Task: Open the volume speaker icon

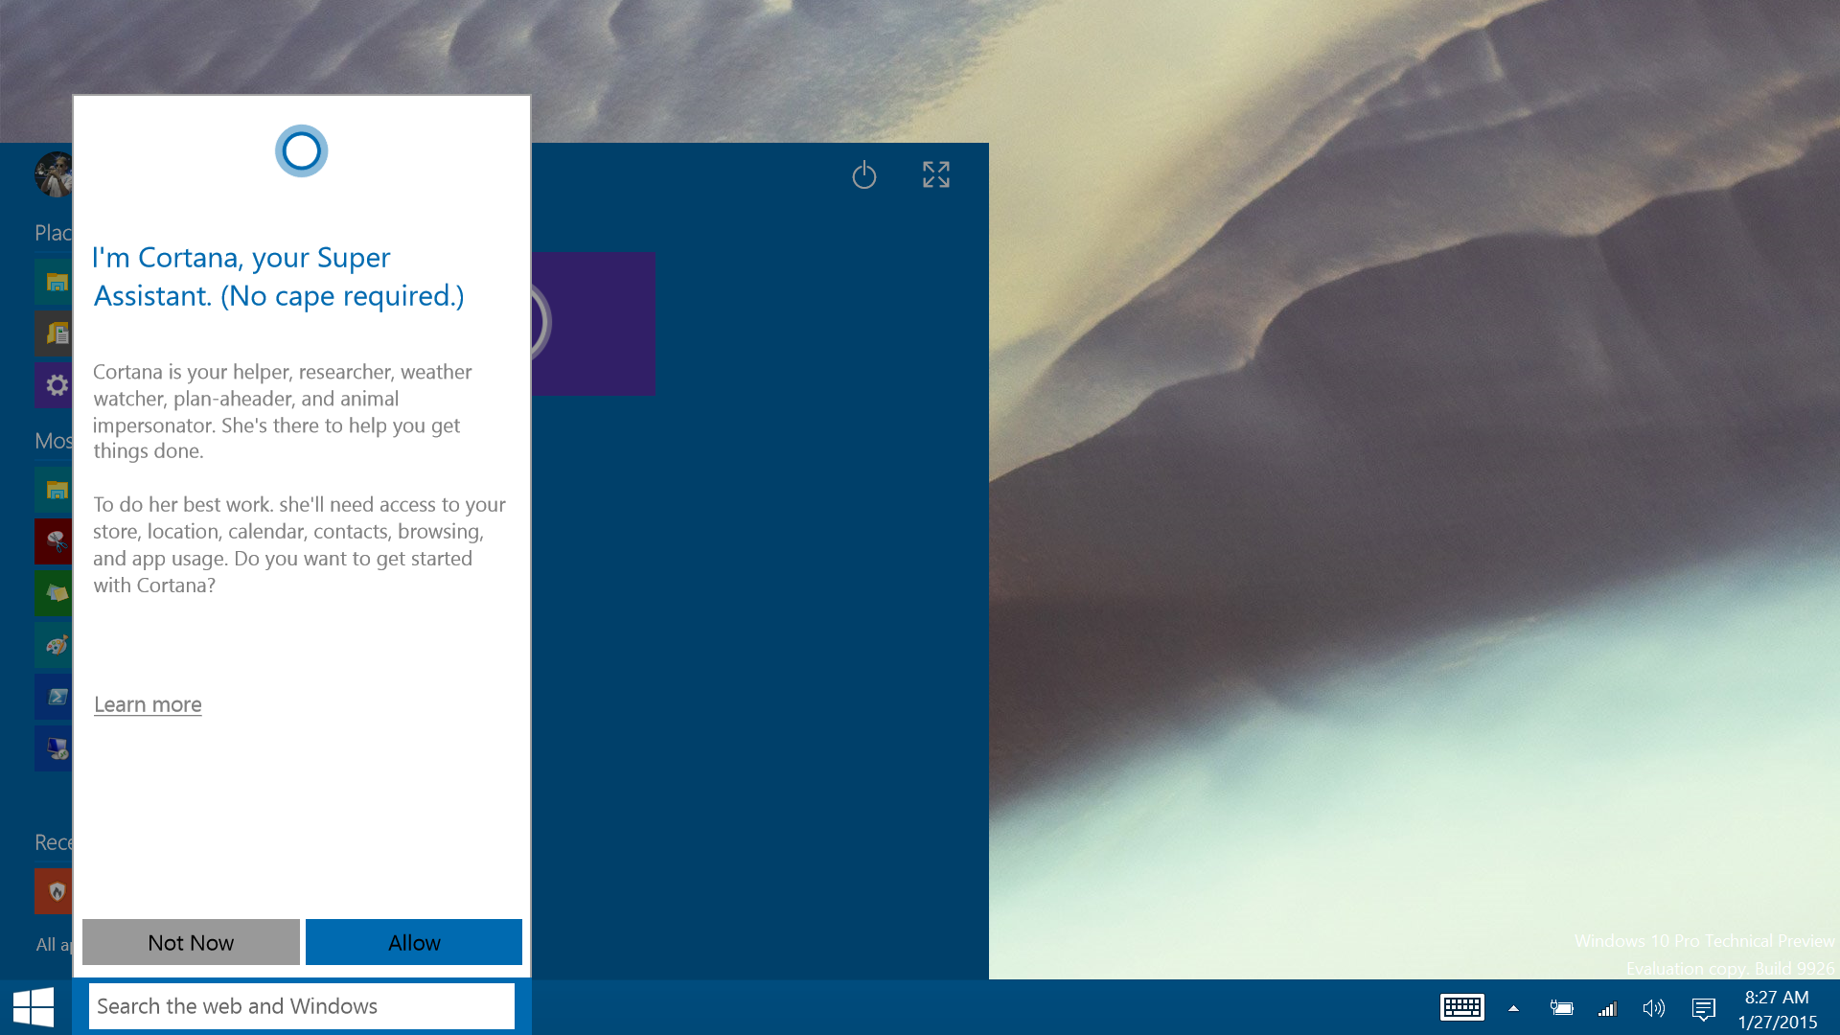Action: (x=1653, y=1008)
